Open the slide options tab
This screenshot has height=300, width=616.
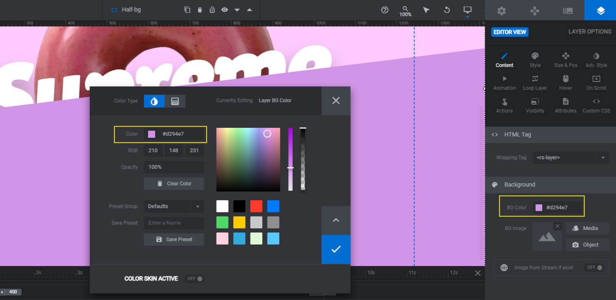pyautogui.click(x=568, y=10)
